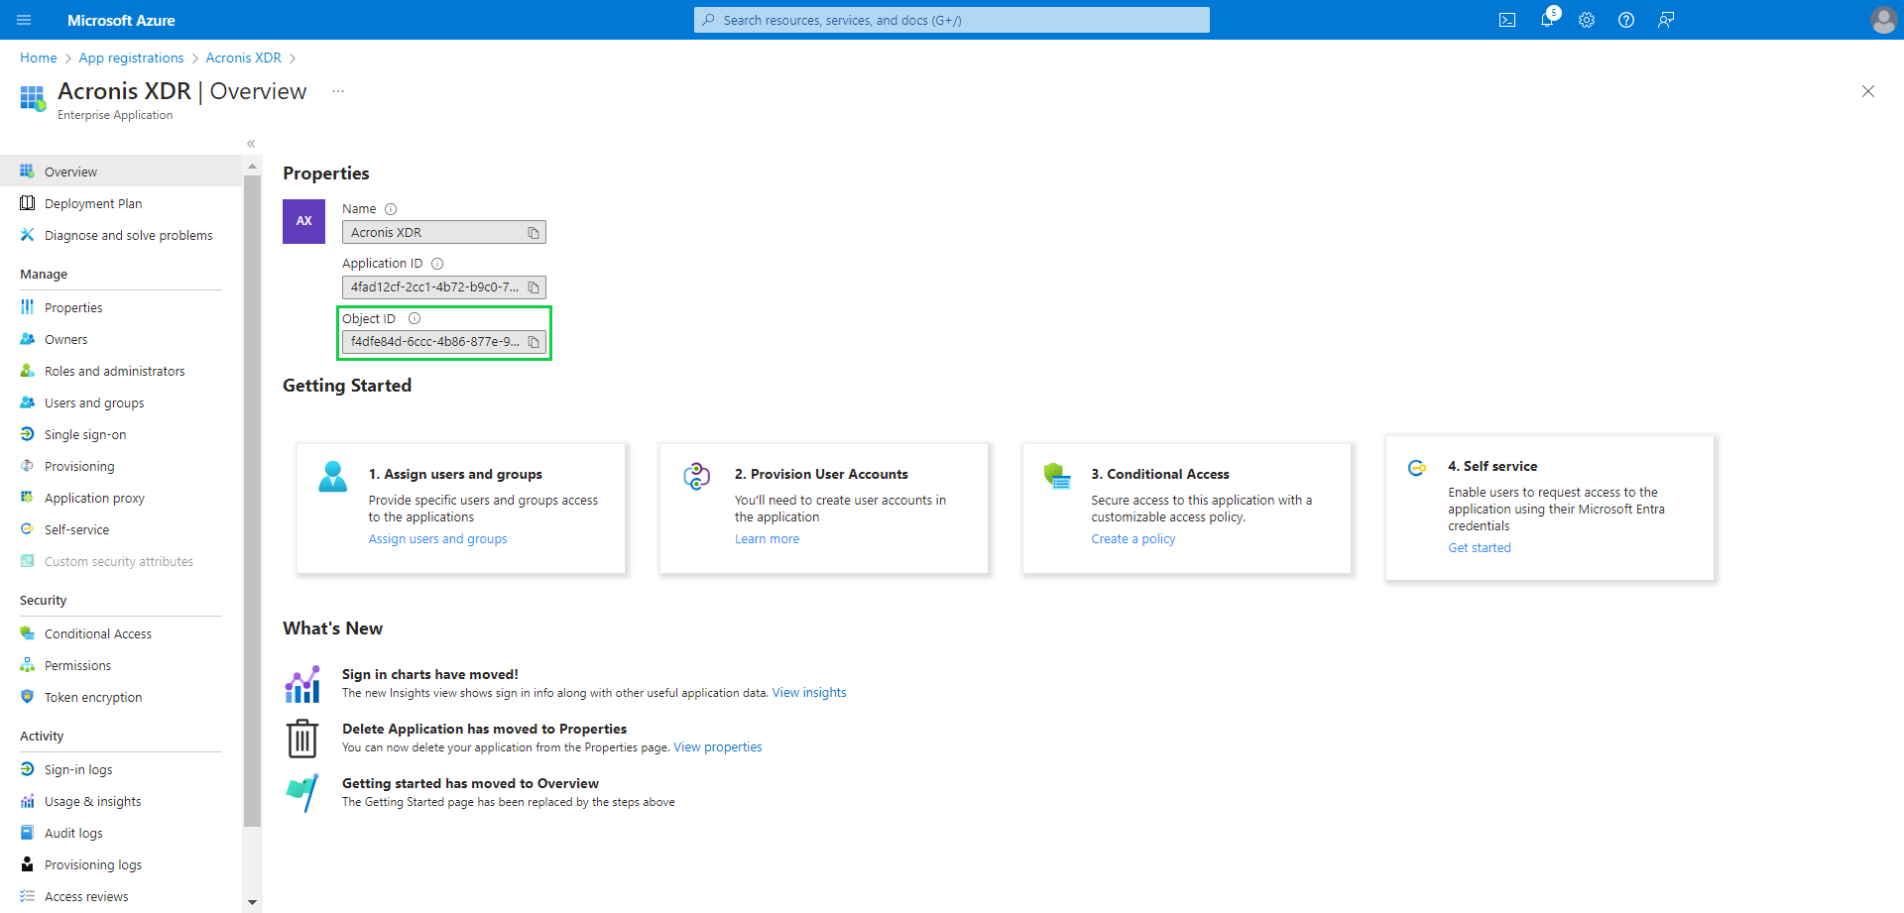Open the Help menu in the top bar

pos(1626,20)
